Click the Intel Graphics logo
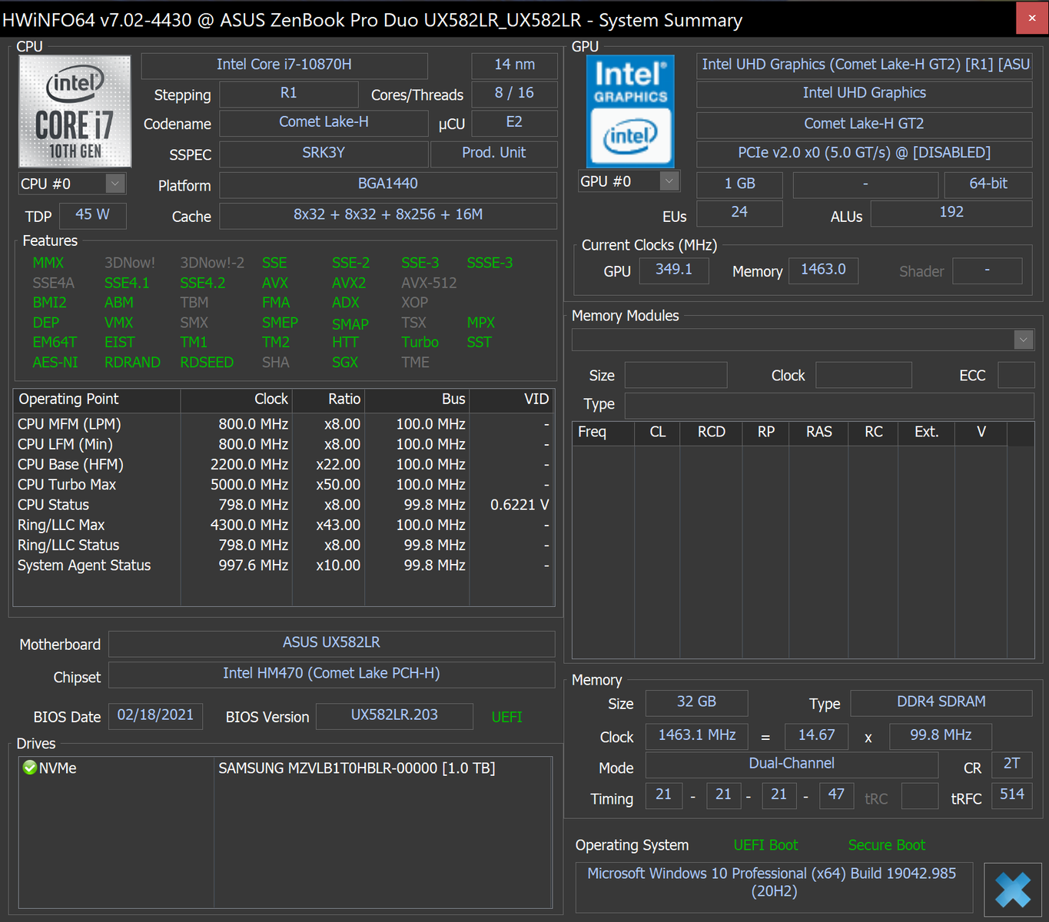 630,111
